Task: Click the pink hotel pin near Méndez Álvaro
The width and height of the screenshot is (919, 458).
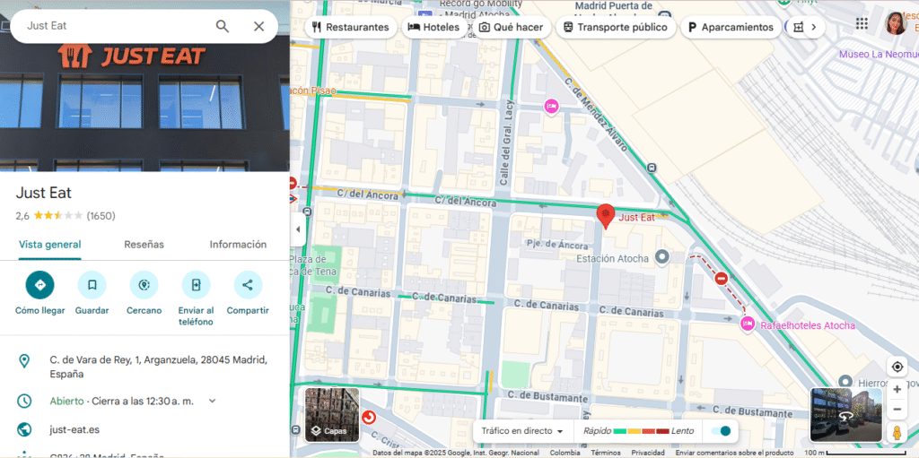Action: (551, 107)
